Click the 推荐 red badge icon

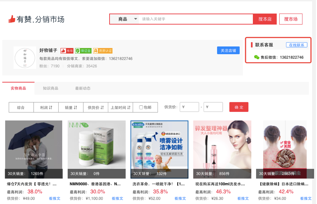tap(67, 51)
